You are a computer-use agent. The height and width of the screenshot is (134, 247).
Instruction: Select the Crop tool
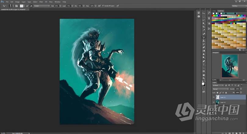[204, 27]
